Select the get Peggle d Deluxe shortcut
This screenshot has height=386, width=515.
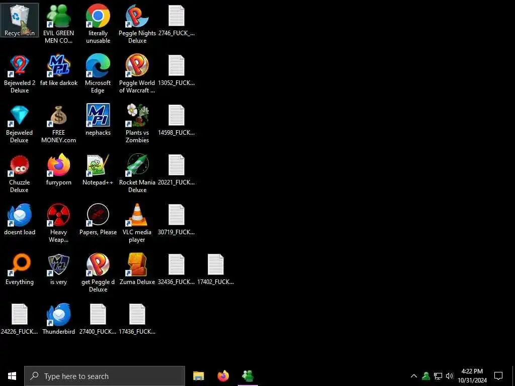[x=98, y=273]
